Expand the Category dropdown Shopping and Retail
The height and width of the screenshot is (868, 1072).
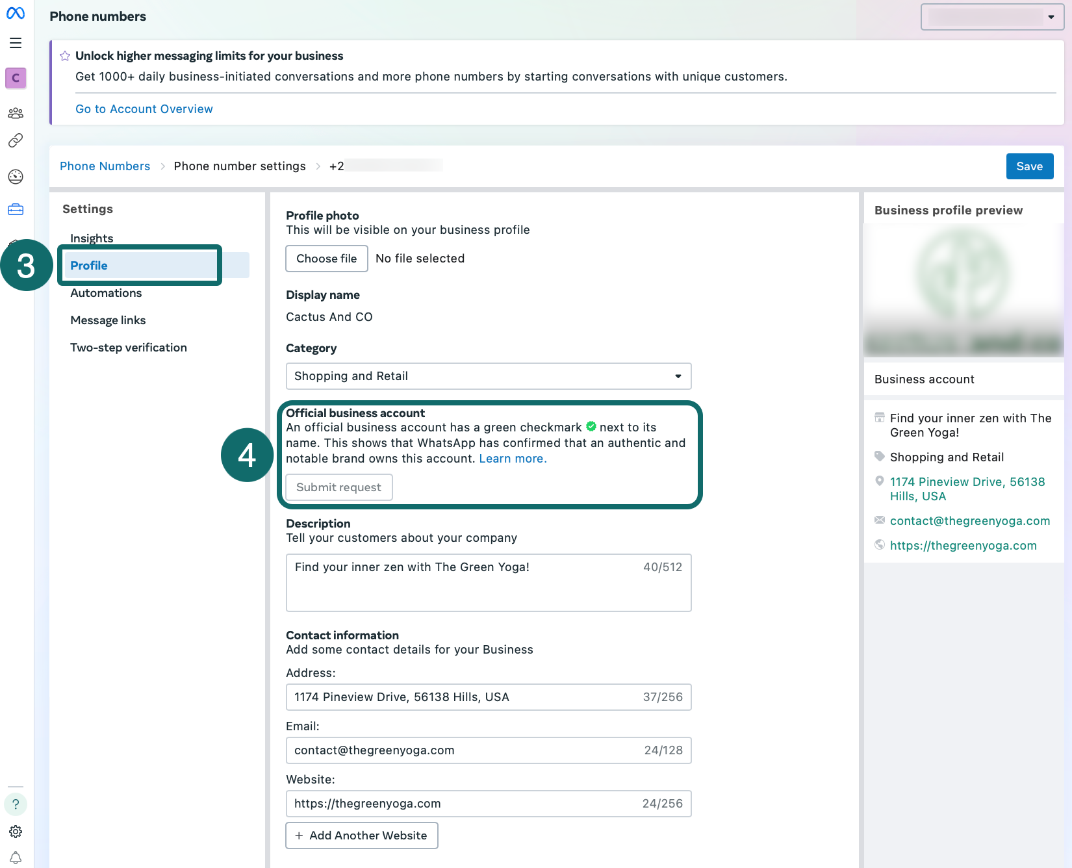(489, 376)
